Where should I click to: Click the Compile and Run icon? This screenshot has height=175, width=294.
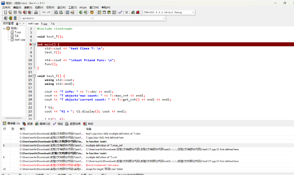[x=109, y=12]
